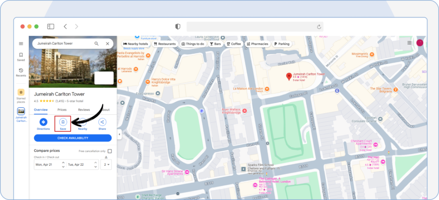Select the Coffee chip
Image resolution: width=439 pixels, height=200 pixels.
(234, 44)
